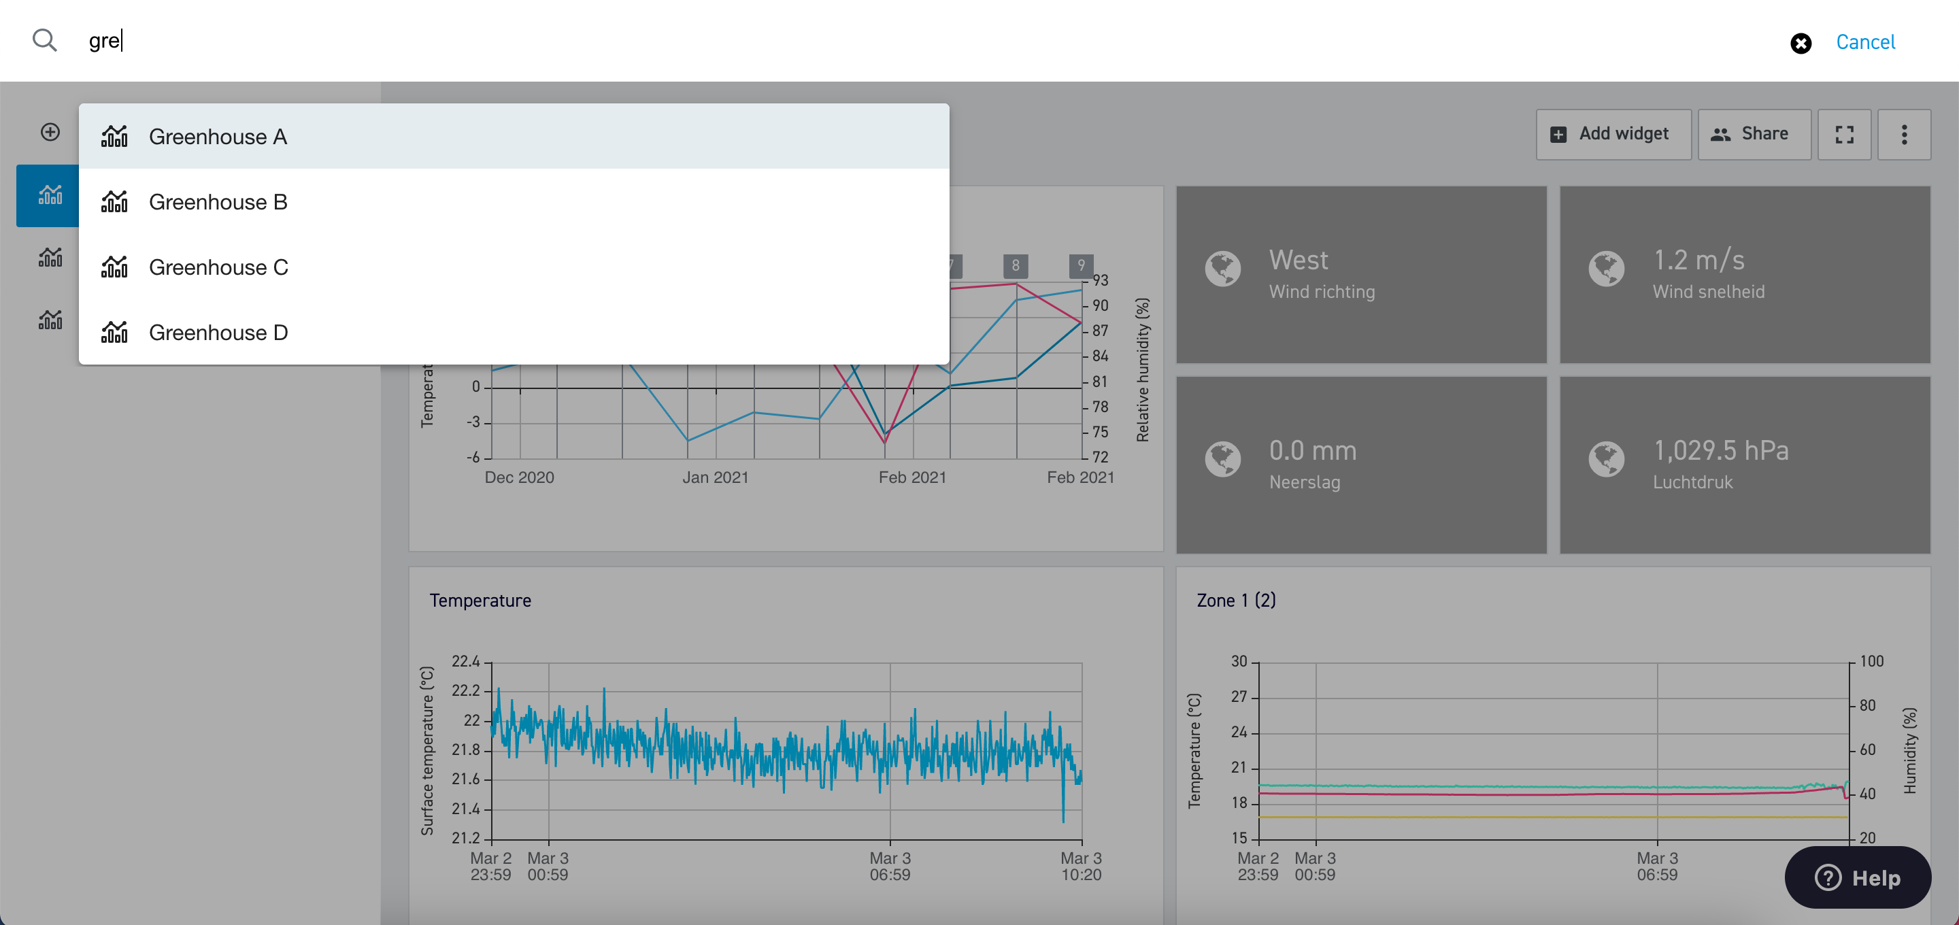Click the Add widget button

[1613, 134]
